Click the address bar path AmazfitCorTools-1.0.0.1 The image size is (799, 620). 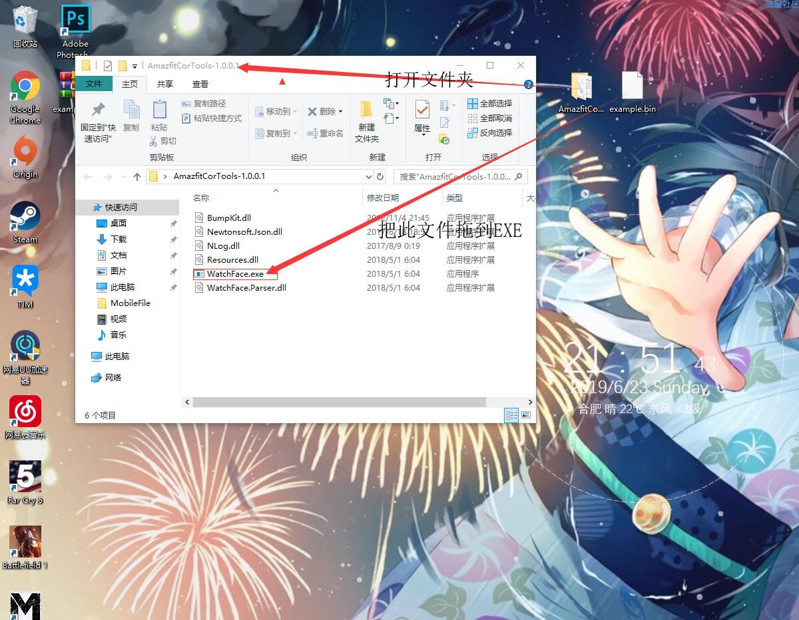pyautogui.click(x=219, y=176)
